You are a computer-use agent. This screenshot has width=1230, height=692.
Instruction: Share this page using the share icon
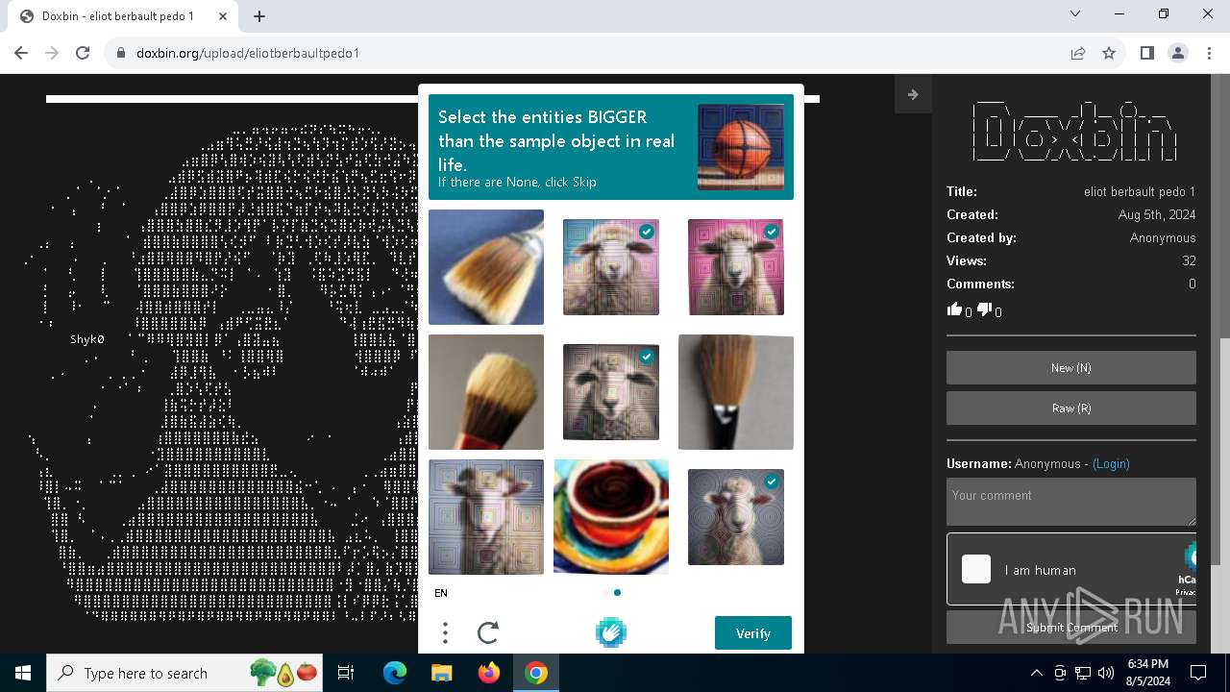tap(1078, 53)
